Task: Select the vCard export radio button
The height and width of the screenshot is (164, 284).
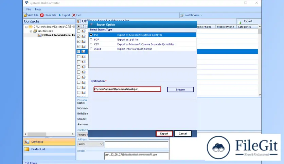Action: (x=91, y=49)
